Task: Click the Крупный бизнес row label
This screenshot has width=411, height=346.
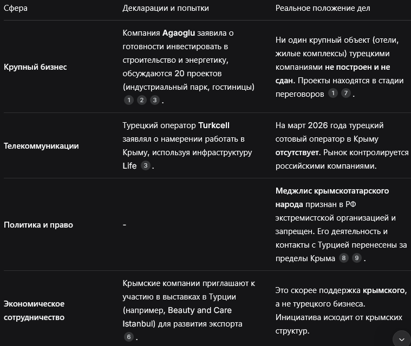Action: pos(35,67)
